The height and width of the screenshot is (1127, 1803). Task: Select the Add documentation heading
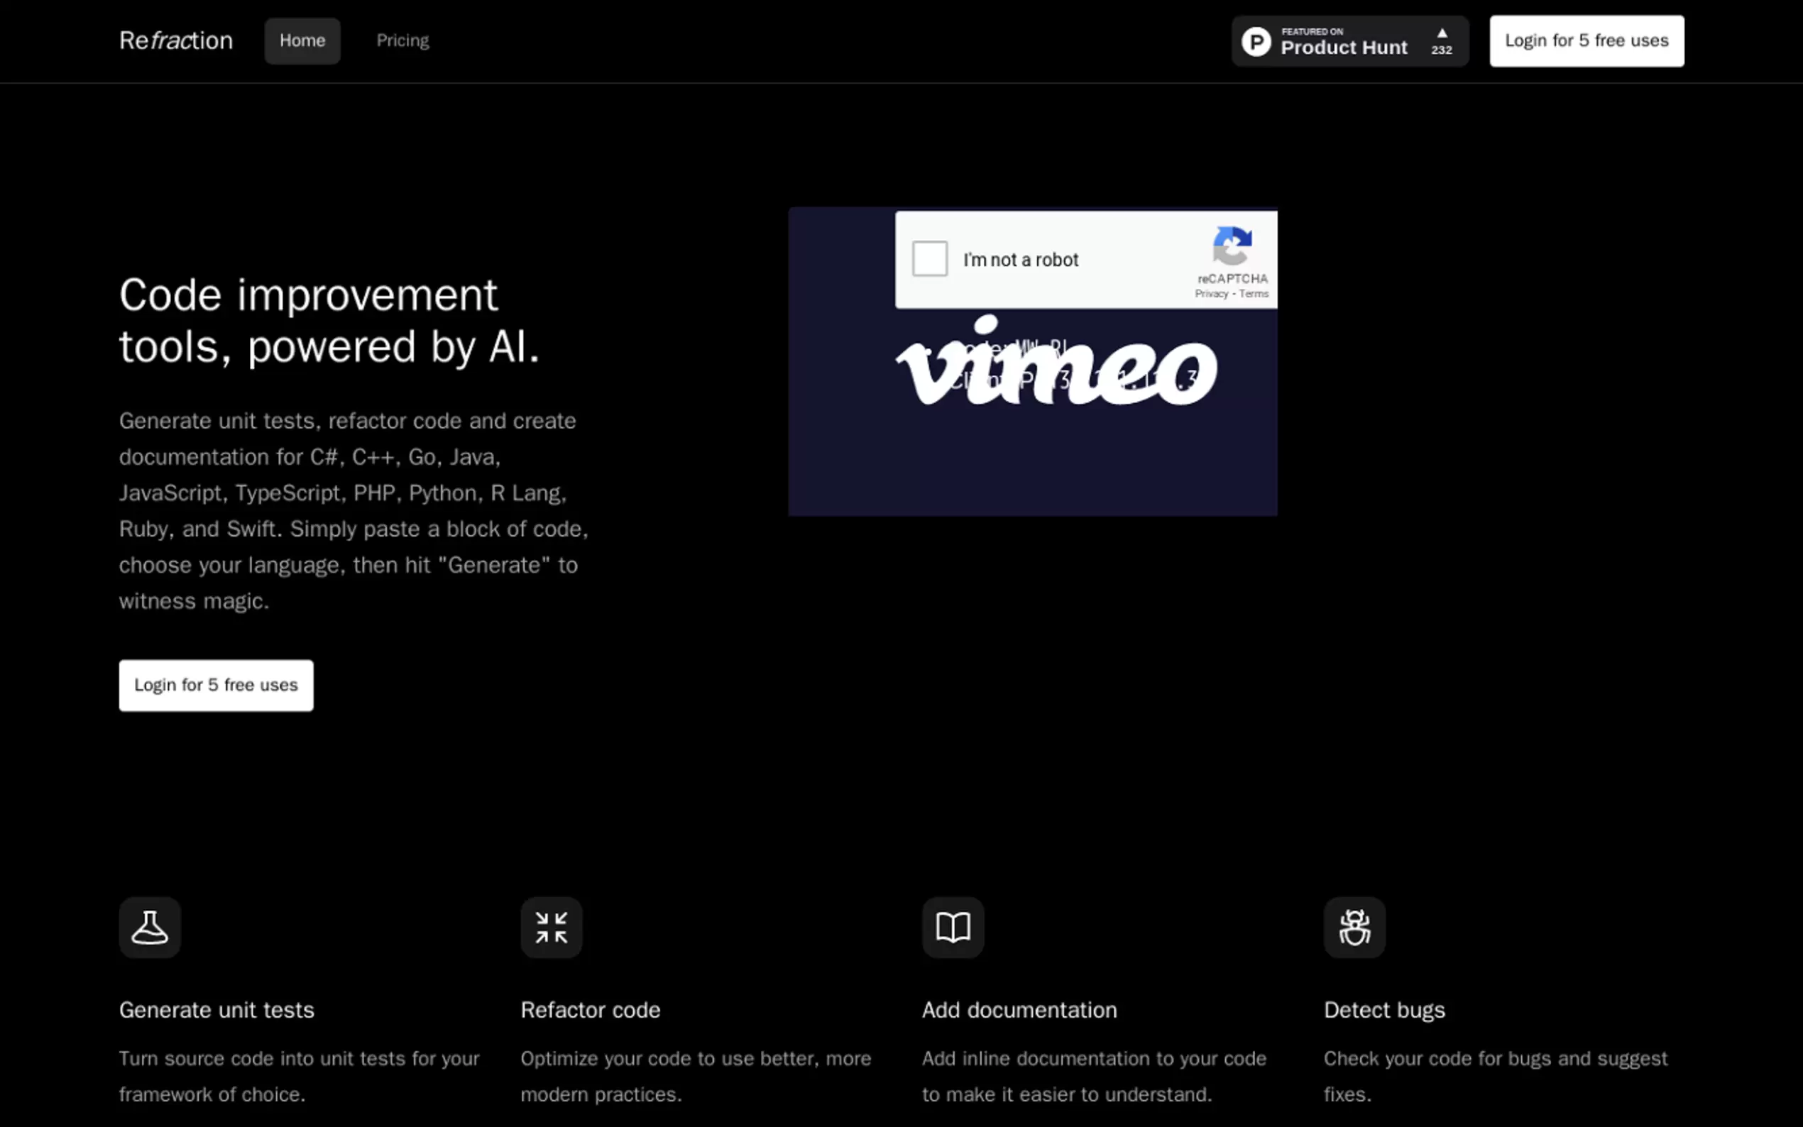[1019, 1010]
